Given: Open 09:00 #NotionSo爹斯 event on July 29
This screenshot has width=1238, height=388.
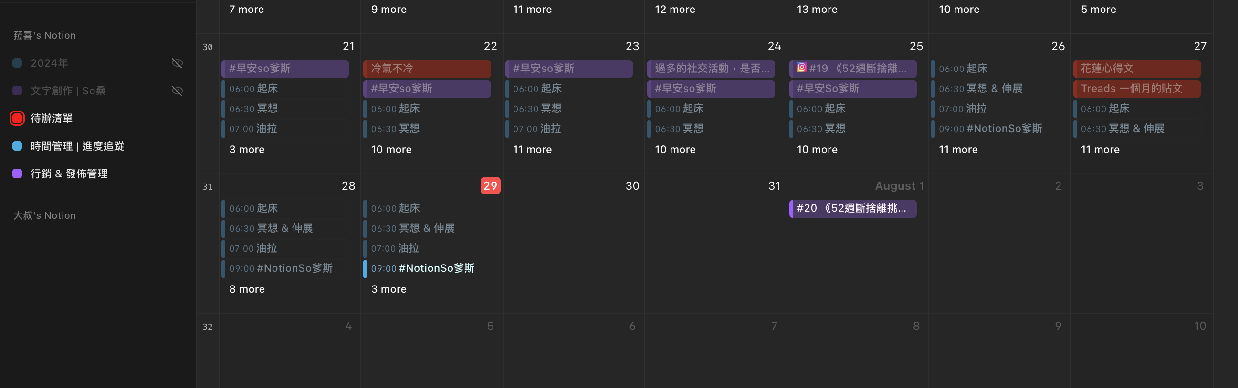Looking at the screenshot, I should pos(423,268).
